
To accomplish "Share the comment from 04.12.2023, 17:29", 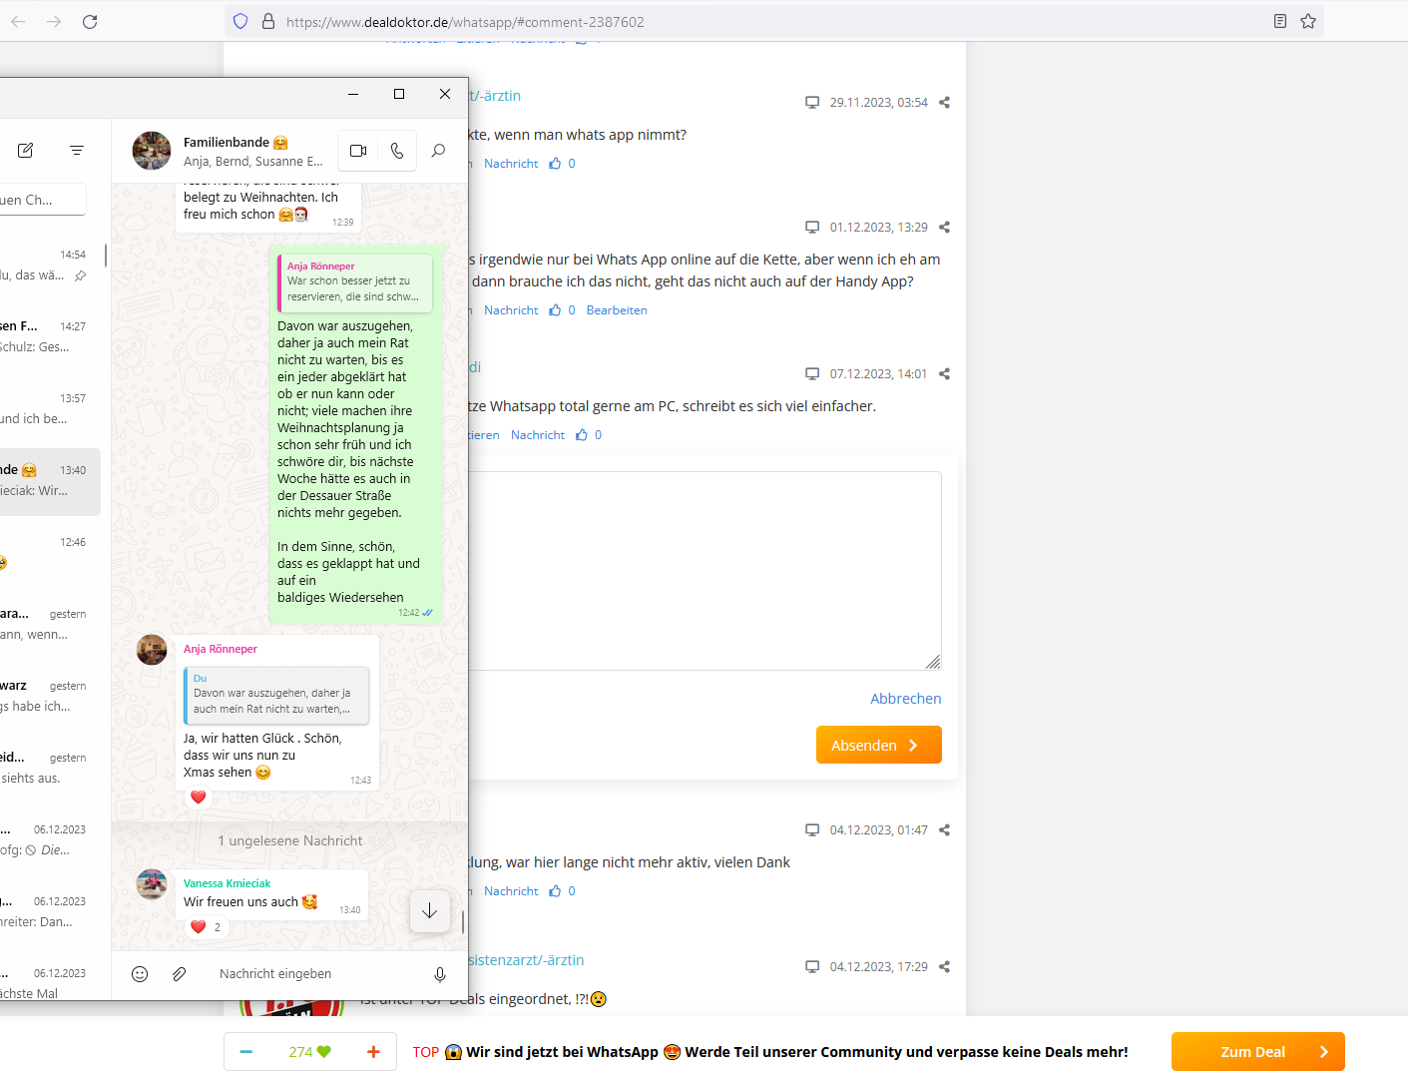I will click(x=944, y=966).
